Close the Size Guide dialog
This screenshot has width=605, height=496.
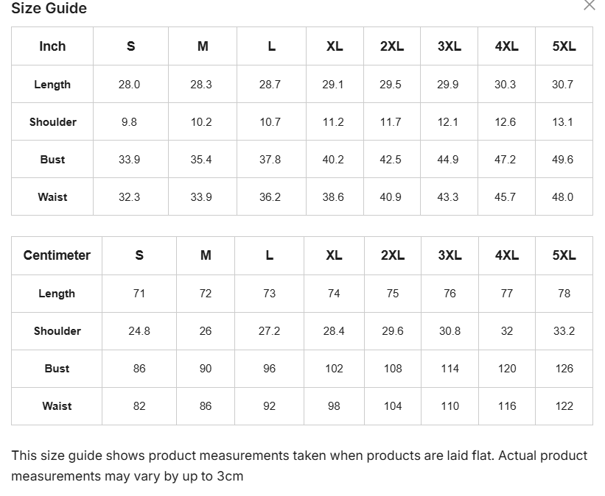click(590, 5)
